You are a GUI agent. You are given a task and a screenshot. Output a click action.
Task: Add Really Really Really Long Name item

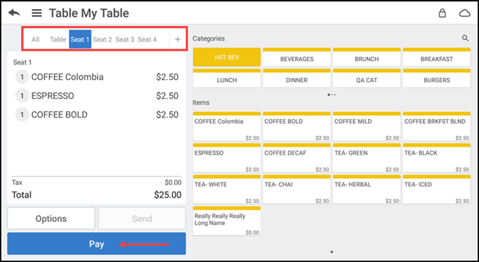click(x=226, y=221)
